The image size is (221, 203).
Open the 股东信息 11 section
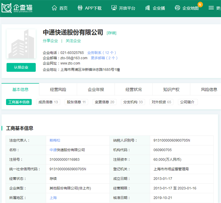pos(76,102)
